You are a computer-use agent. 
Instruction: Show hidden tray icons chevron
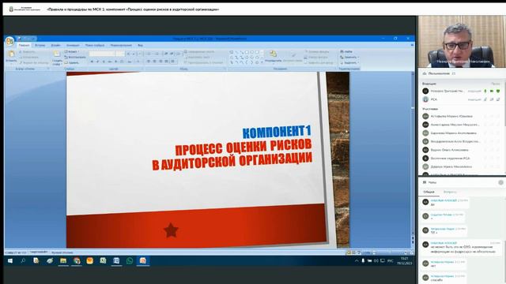(x=357, y=261)
